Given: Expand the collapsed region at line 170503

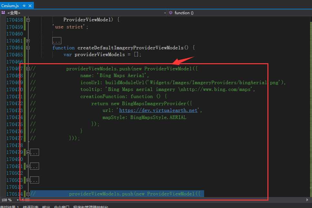Looking at the screenshot, I should pos(28,180).
